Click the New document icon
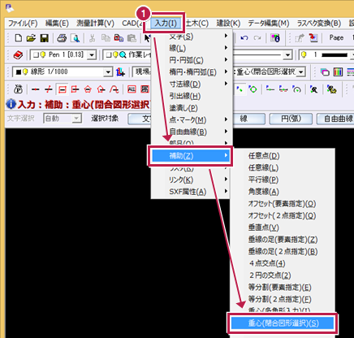 click(x=19, y=38)
